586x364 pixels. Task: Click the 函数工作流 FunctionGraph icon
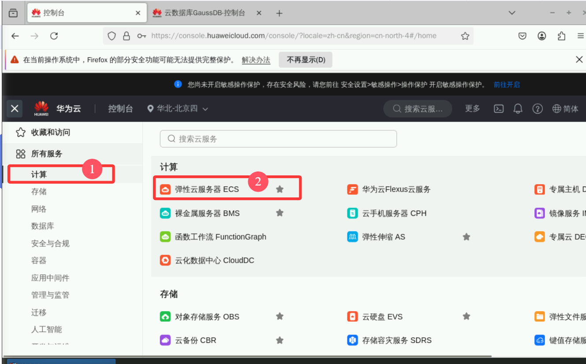(x=165, y=237)
